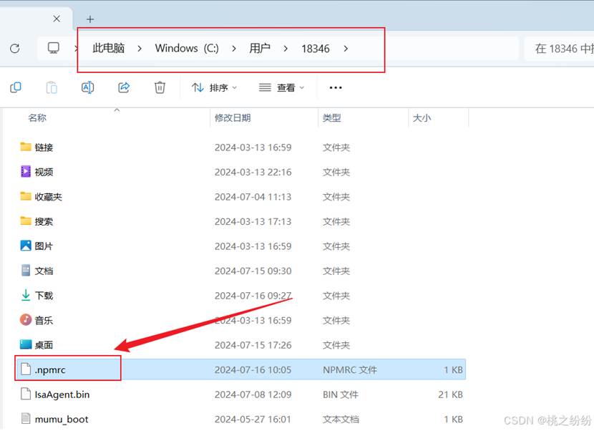Close the current Explorer tab
The image size is (594, 431).
click(x=57, y=19)
